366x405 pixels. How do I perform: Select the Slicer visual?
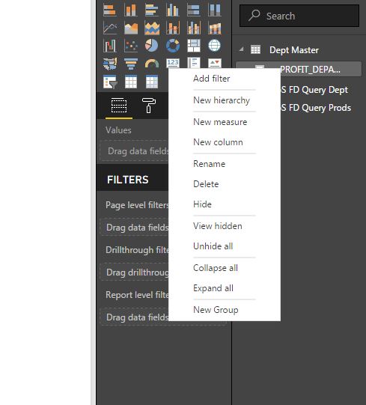point(110,82)
